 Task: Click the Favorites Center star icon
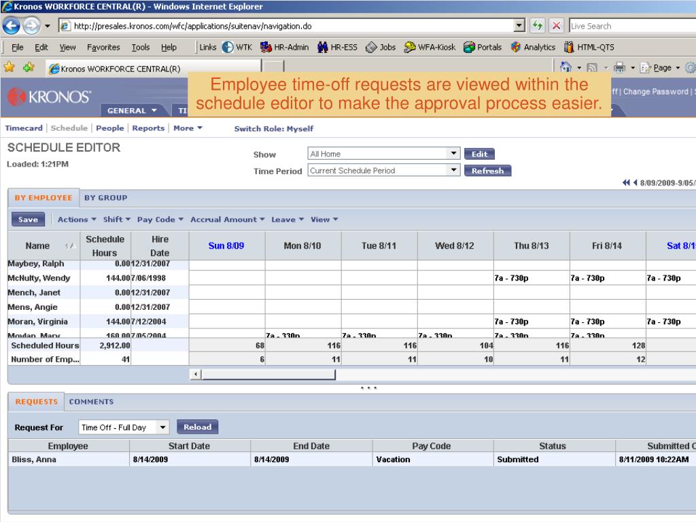(9, 67)
